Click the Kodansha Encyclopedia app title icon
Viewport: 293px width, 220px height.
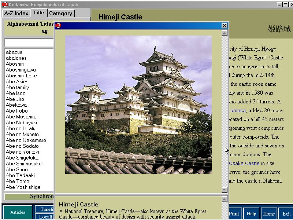[x=5, y=4]
